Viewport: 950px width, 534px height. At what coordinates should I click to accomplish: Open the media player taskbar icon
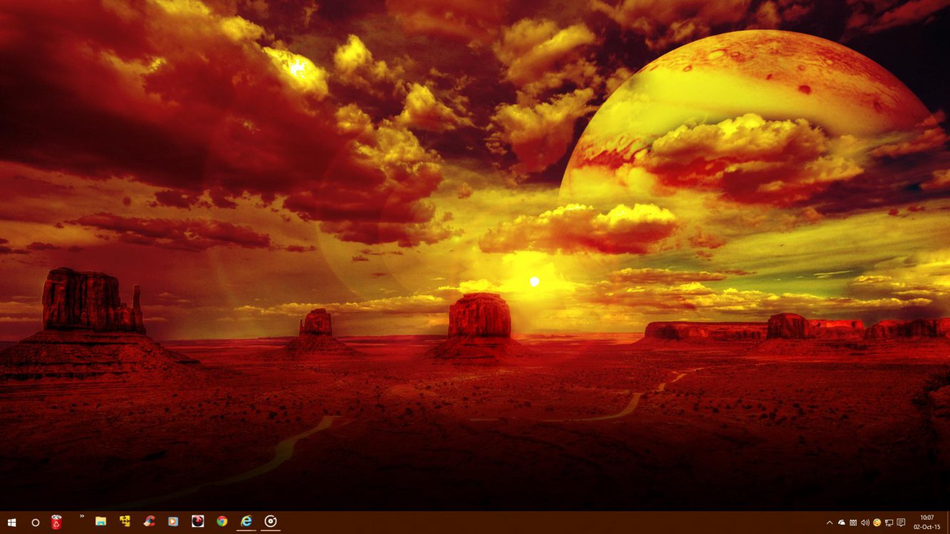coord(173,521)
